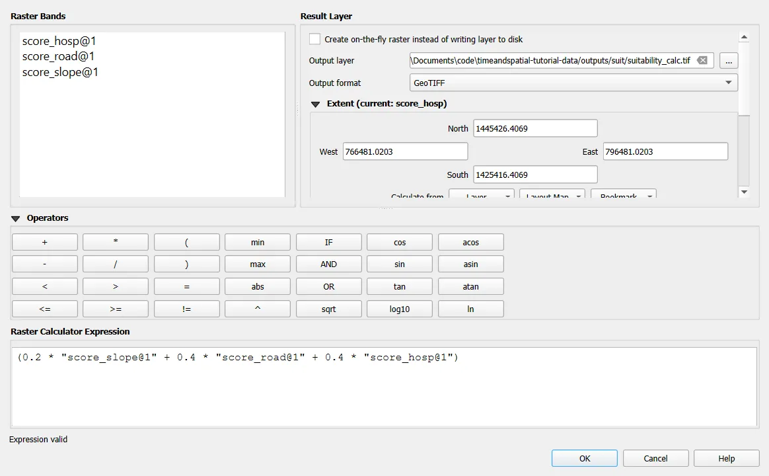Confirm with the OK button
Image resolution: width=769 pixels, height=476 pixels.
click(585, 458)
